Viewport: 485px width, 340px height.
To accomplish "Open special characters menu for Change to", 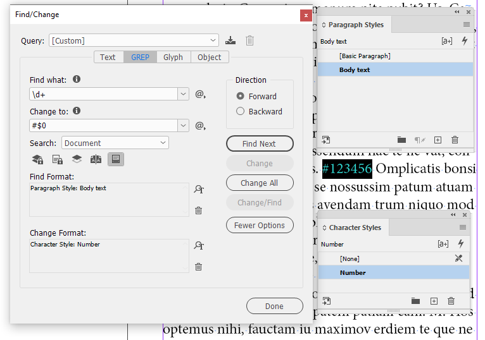I will tap(200, 126).
